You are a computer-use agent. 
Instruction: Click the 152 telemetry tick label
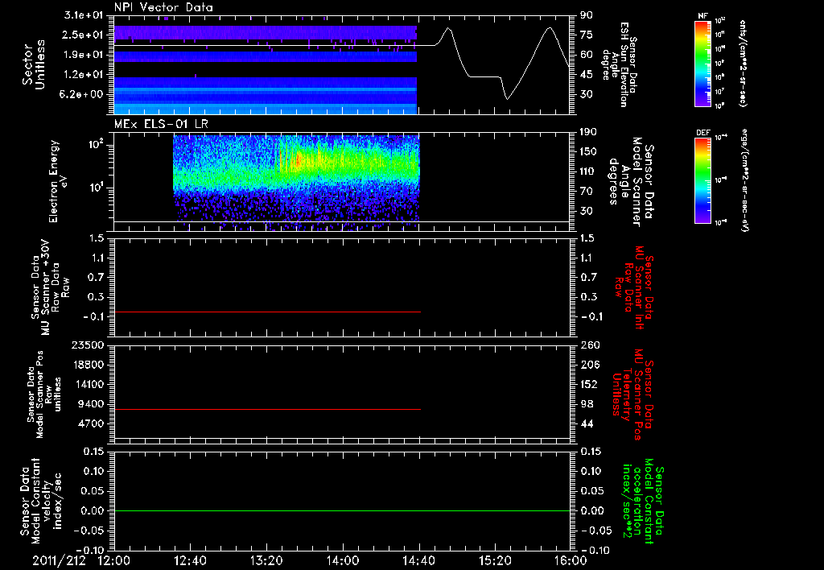coord(589,384)
